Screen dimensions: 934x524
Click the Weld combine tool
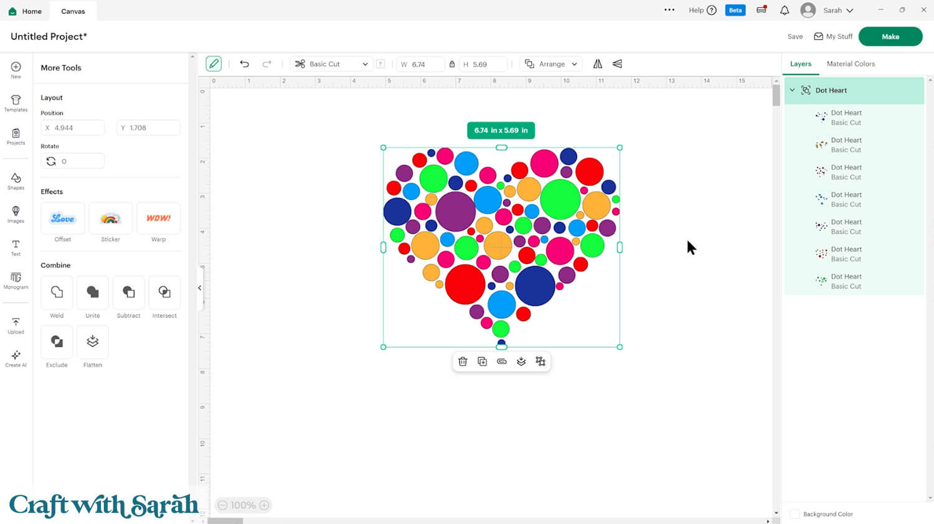(57, 292)
